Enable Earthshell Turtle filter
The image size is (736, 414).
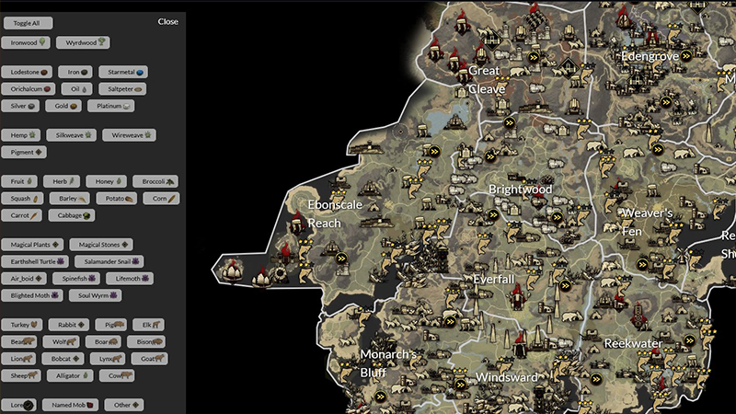click(x=35, y=261)
